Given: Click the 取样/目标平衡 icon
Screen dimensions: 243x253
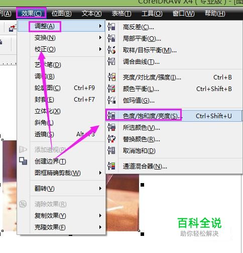Looking at the screenshot, I should 111,50.
